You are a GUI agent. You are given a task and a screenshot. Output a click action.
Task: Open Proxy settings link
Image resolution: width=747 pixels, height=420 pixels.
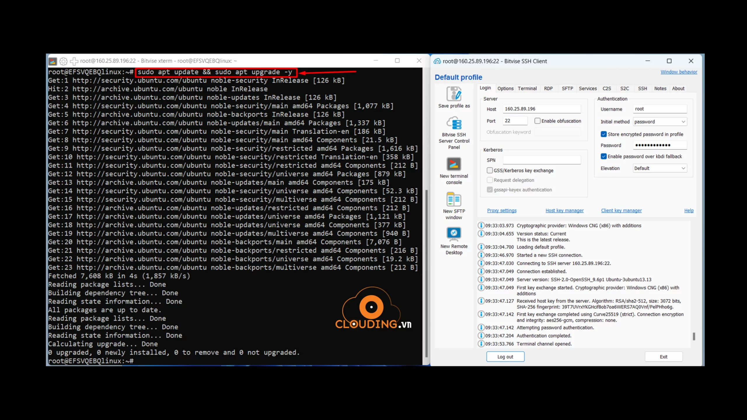pos(502,210)
